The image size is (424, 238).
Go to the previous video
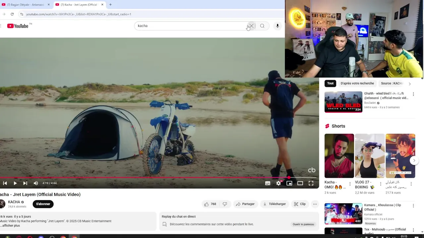point(5,183)
